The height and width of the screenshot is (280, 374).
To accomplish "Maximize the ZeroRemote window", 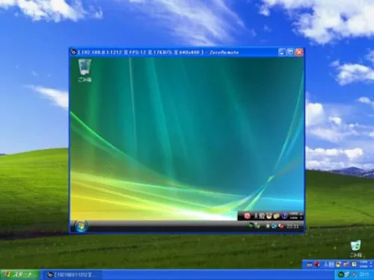I will [x=291, y=52].
